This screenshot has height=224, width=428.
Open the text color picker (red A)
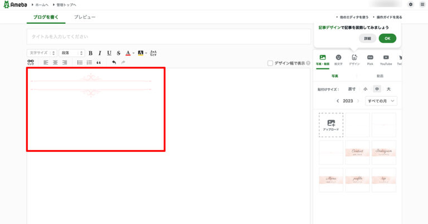point(128,53)
